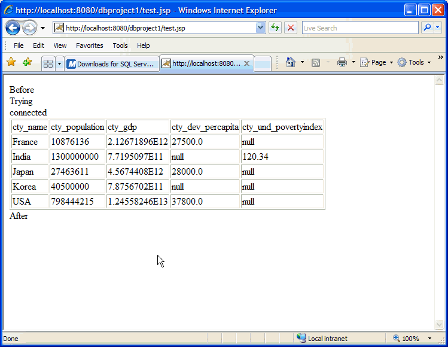
Task: Open the View menu
Action: coord(60,45)
